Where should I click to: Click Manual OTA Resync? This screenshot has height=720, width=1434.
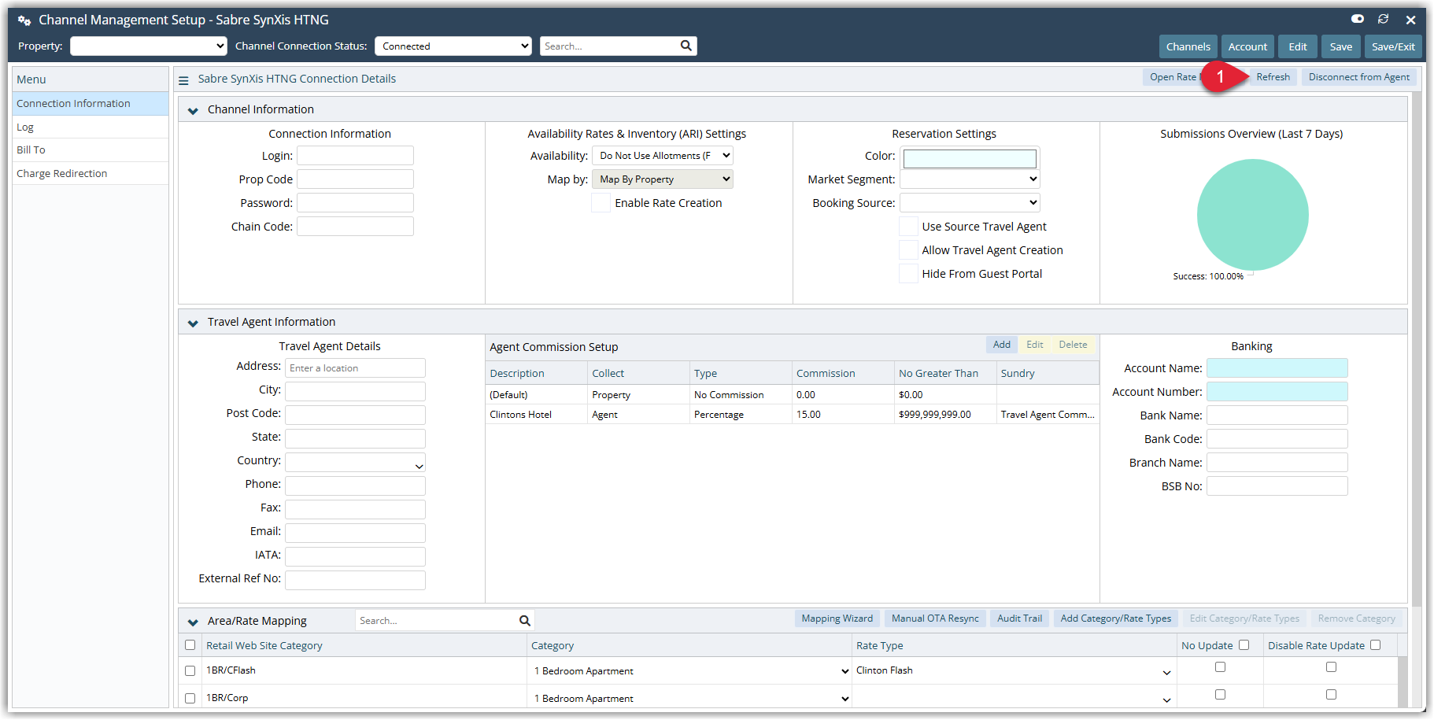pos(935,618)
